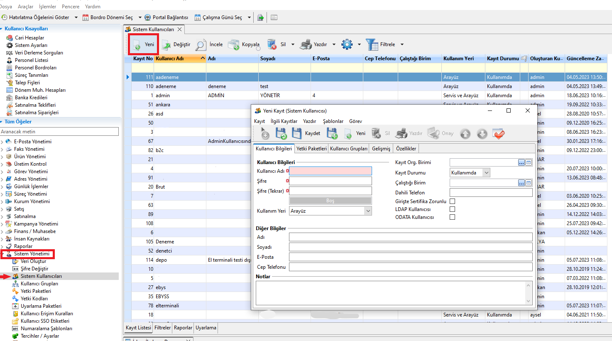Image resolution: width=612 pixels, height=341 pixels.
Task: Click the Sil trash icon in the list toolbar
Action: point(272,44)
